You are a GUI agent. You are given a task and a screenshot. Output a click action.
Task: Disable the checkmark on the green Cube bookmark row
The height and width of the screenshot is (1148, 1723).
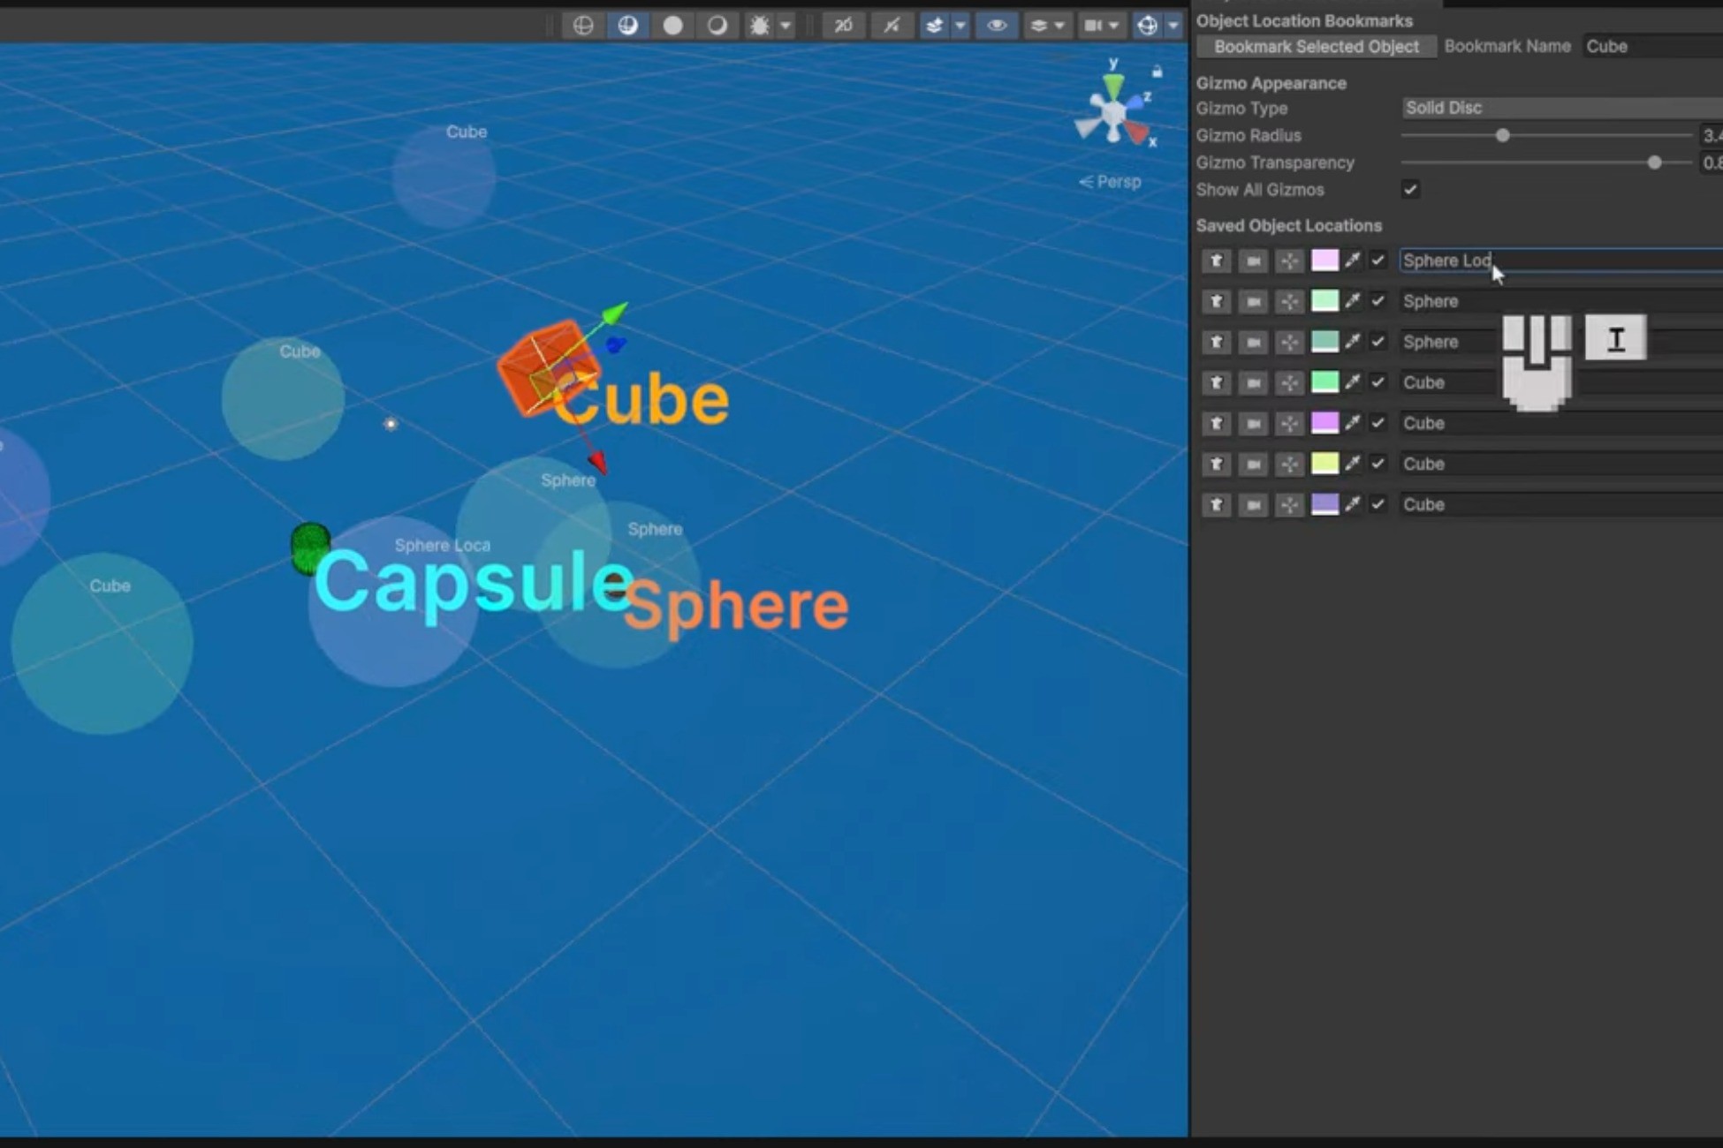pyautogui.click(x=1378, y=382)
